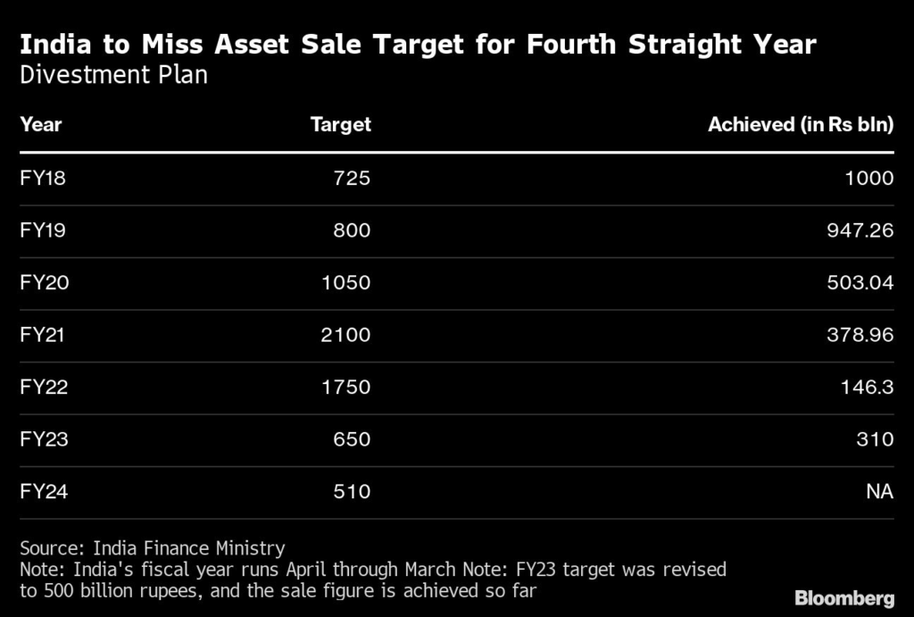
Task: Click the Bloomberg logo
Action: (844, 596)
